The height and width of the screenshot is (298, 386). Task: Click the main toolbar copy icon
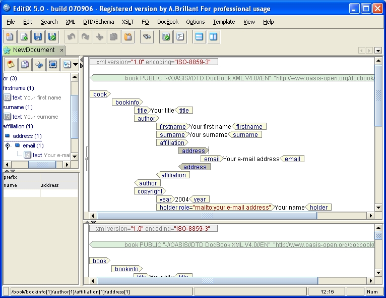pos(113,37)
